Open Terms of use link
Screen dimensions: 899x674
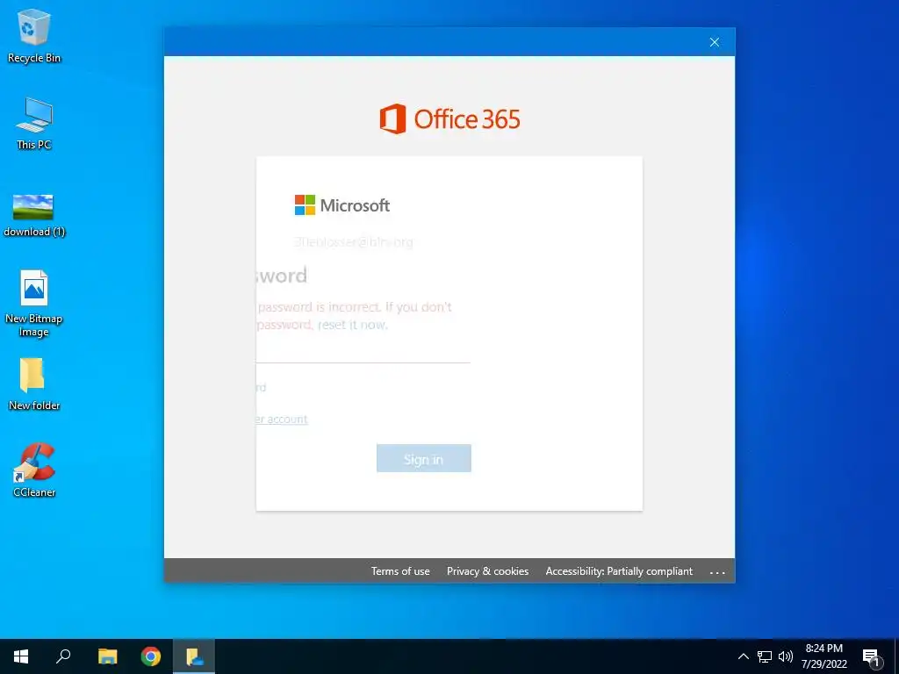[400, 571]
